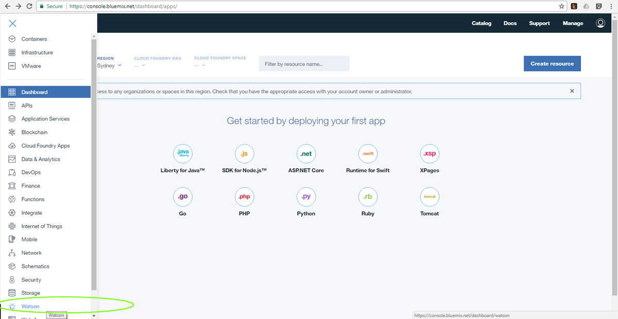618x319 pixels.
Task: Dismiss the access warning notification
Action: click(x=572, y=91)
